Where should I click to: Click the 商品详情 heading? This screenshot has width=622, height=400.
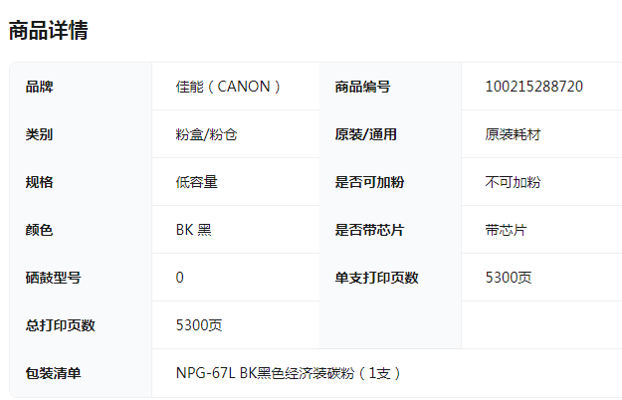[x=48, y=30]
